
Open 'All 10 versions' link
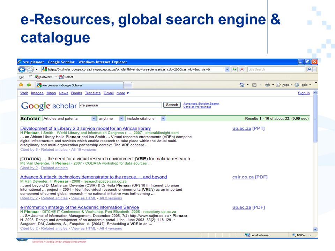83,150
